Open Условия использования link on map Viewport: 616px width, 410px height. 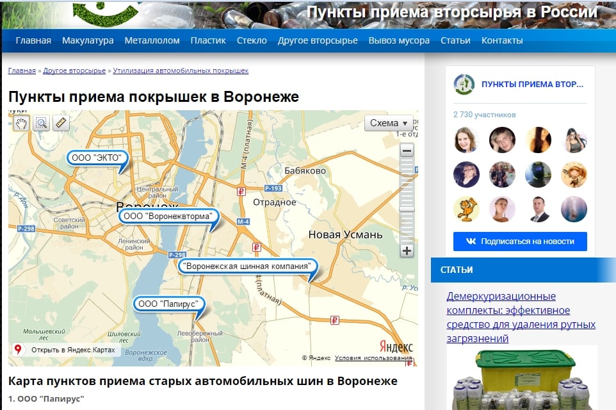pos(373,357)
